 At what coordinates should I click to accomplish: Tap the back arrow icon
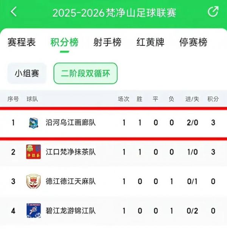pyautogui.click(x=14, y=12)
